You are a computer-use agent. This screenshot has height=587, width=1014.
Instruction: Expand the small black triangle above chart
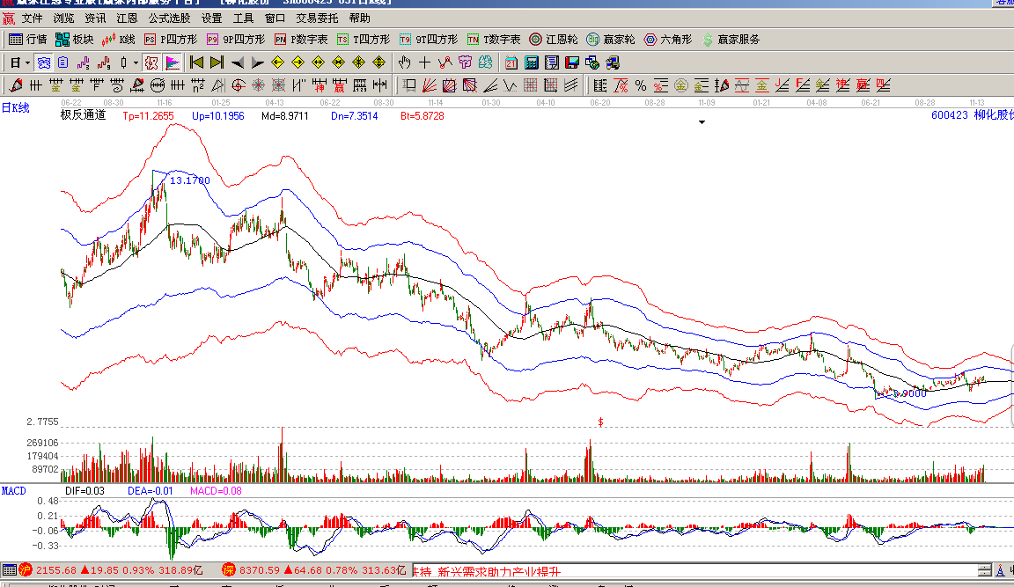tap(702, 122)
